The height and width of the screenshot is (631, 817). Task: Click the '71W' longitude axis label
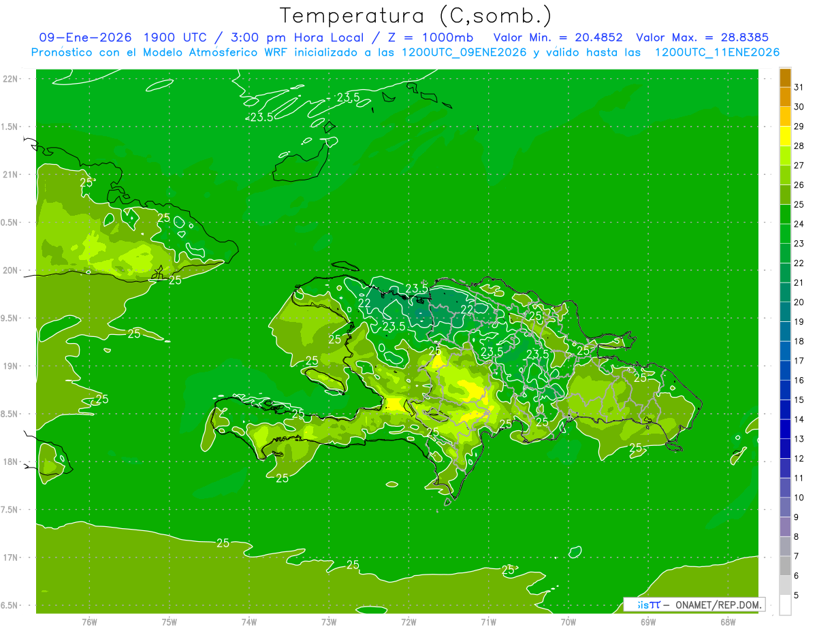tap(488, 621)
